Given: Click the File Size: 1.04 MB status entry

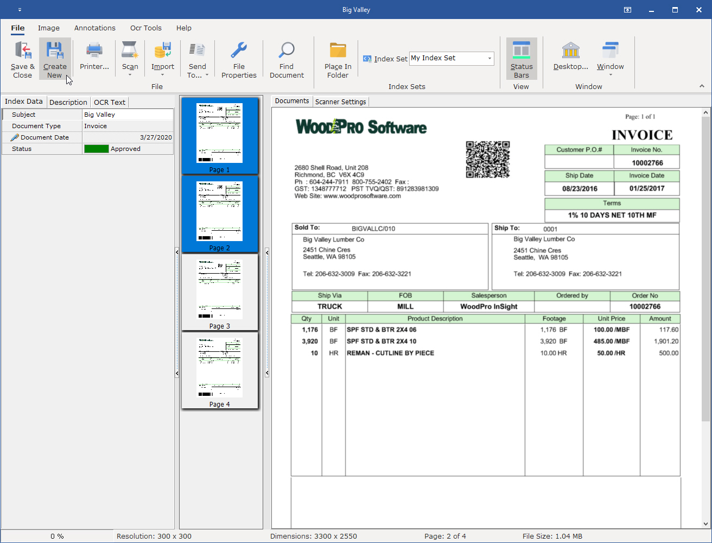Looking at the screenshot, I should click(x=552, y=536).
